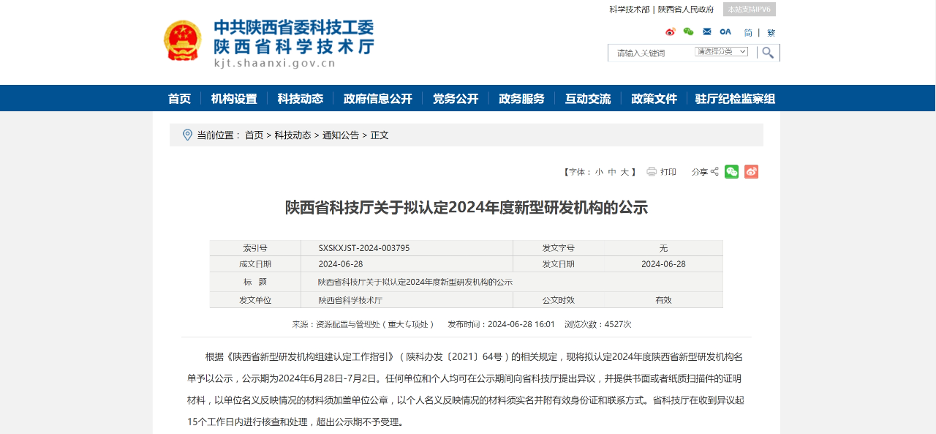Click the print icon next to 打印
Viewport: 936px width, 434px height.
pos(651,171)
